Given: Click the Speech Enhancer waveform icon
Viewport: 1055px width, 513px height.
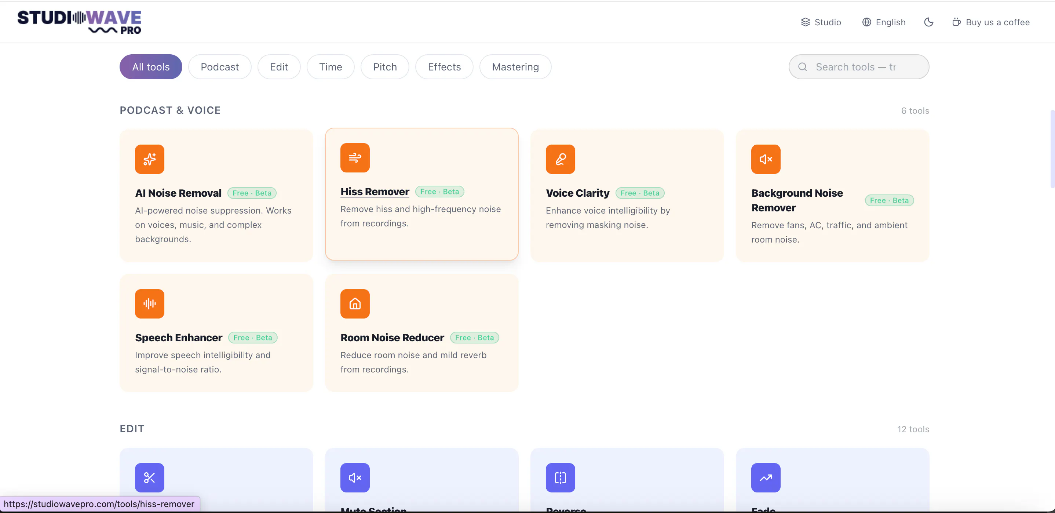Looking at the screenshot, I should [x=150, y=303].
